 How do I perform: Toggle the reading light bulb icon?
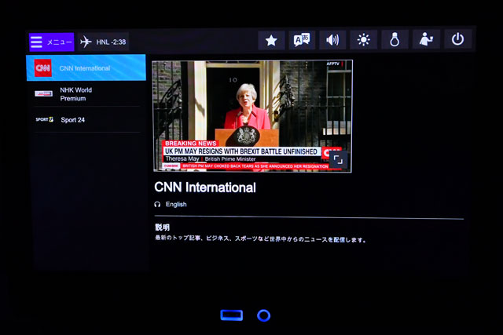point(395,41)
